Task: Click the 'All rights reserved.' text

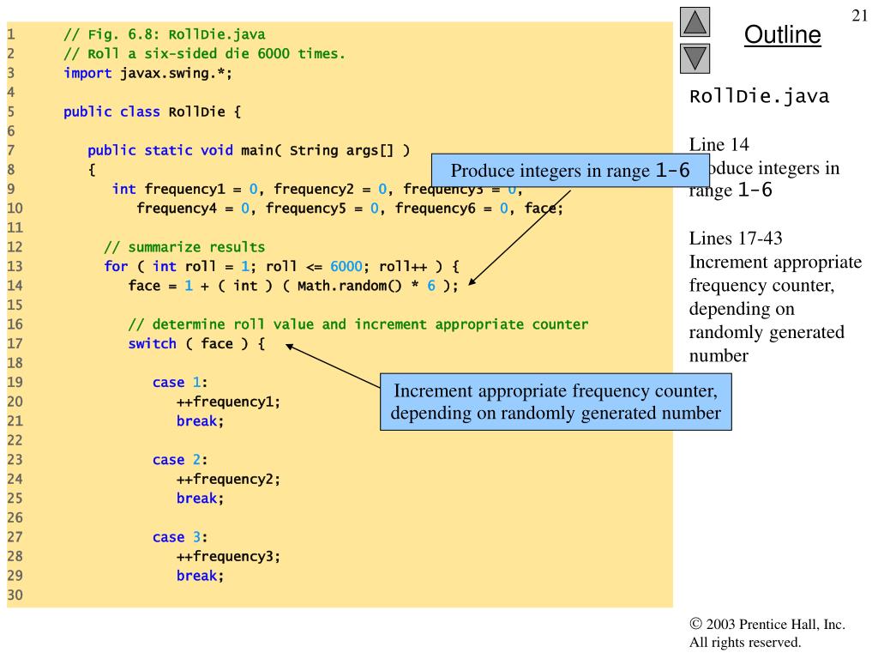Action: point(745,642)
